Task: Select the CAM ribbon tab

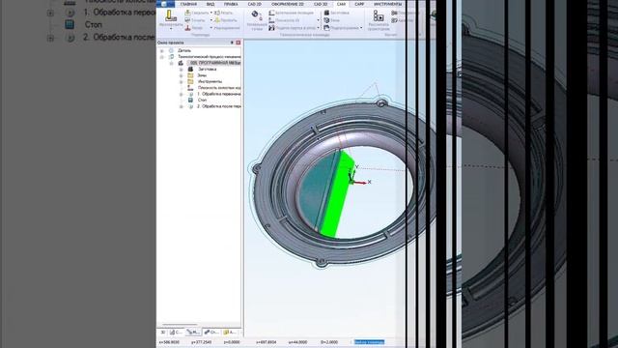Action: tap(341, 4)
